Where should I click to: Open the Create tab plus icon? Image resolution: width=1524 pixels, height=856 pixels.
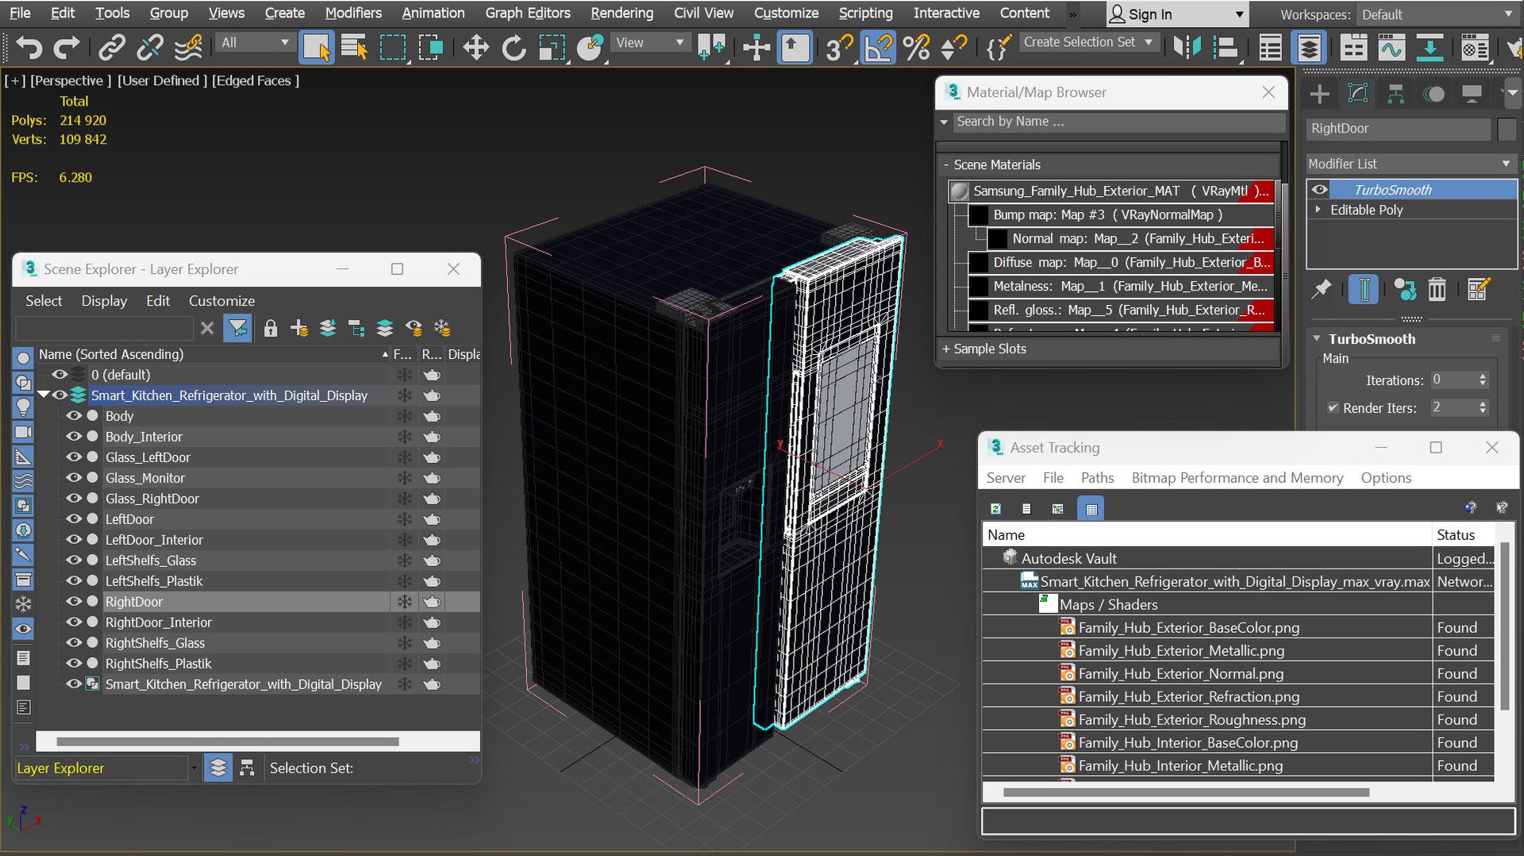1319,94
